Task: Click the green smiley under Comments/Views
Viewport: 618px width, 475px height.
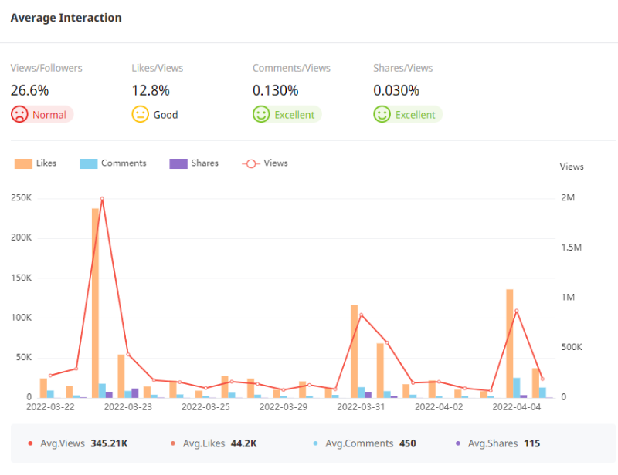Action: pyautogui.click(x=261, y=114)
